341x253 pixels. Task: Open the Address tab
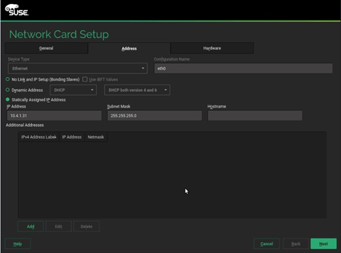click(129, 48)
